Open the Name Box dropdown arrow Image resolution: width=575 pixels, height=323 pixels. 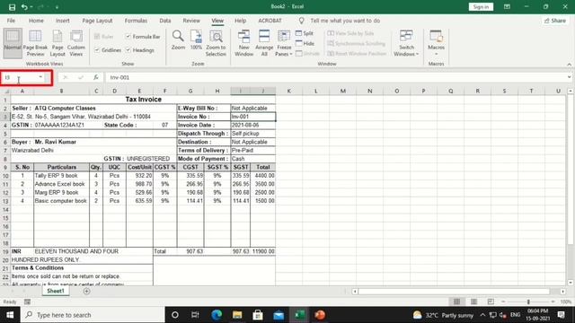[40, 77]
